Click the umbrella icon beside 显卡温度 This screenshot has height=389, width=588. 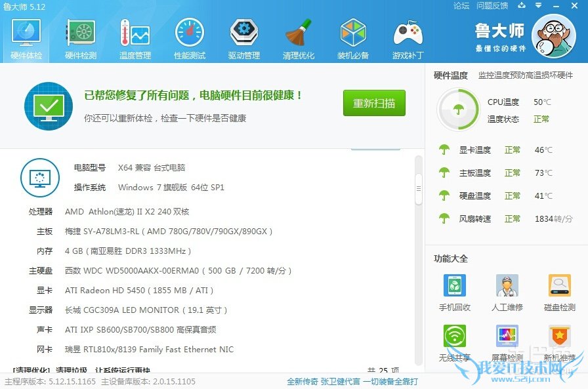coord(444,150)
